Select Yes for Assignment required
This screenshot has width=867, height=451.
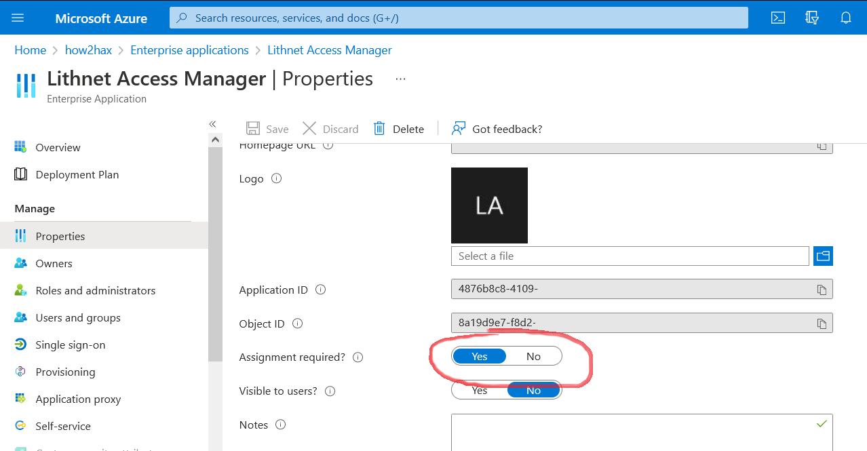tap(480, 357)
